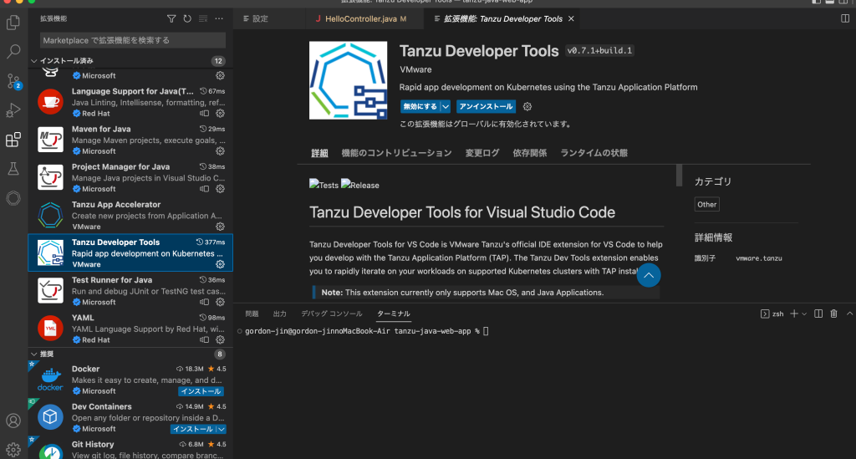Open the Explorer view in activity bar
This screenshot has height=459, width=856.
point(13,21)
